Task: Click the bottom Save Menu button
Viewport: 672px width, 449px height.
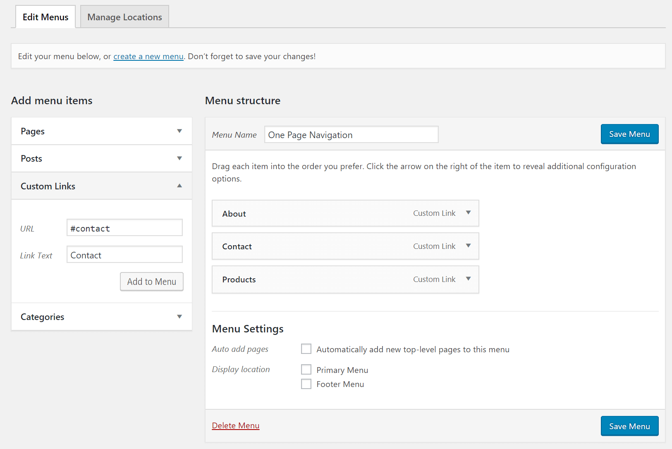Action: tap(629, 426)
